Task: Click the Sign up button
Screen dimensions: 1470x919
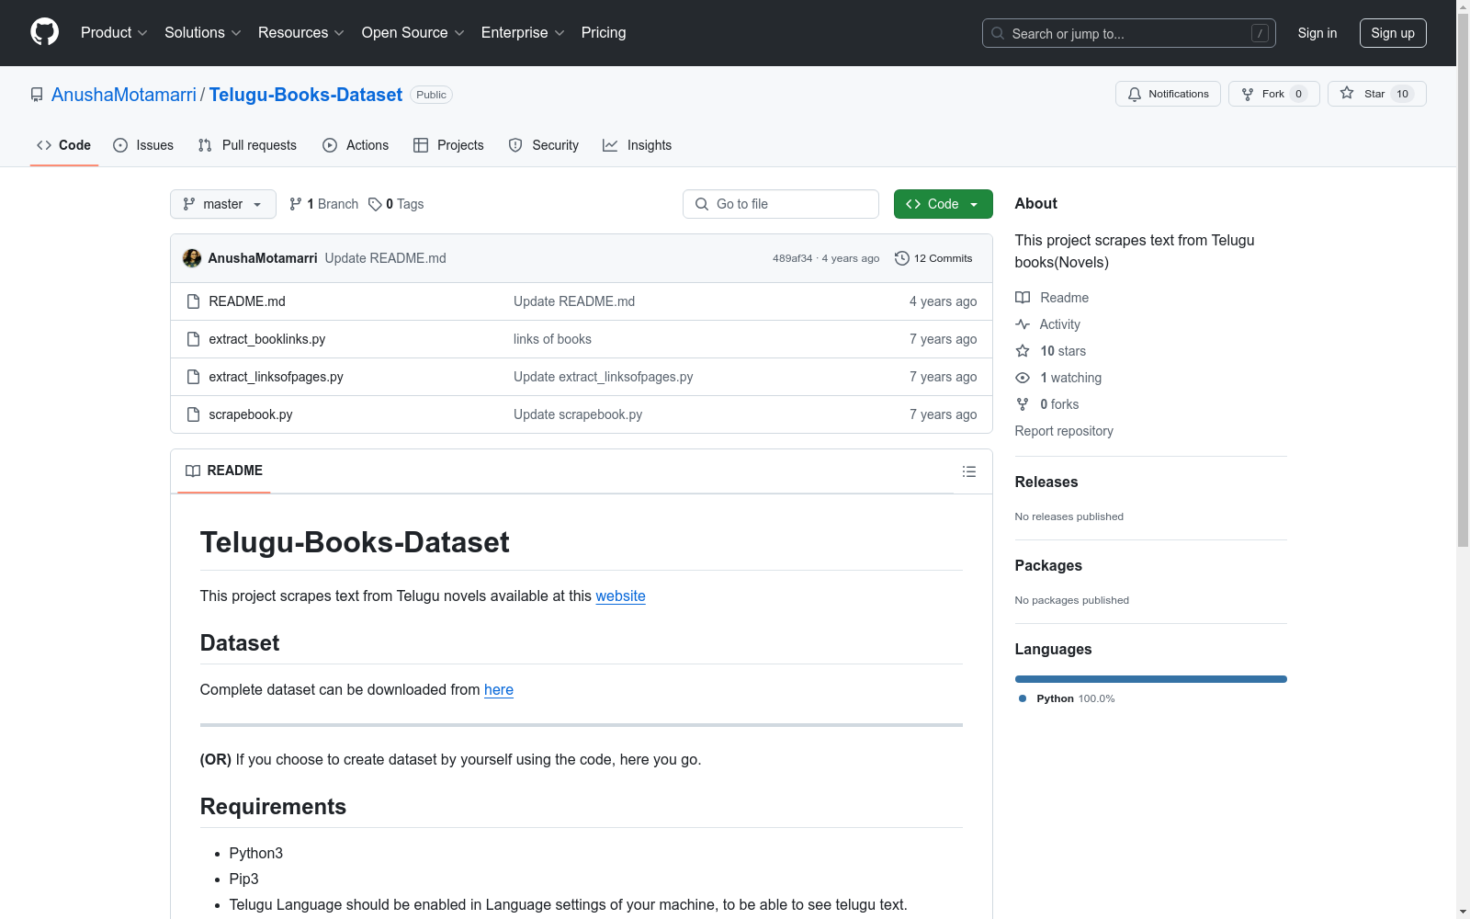Action: pos(1393,33)
